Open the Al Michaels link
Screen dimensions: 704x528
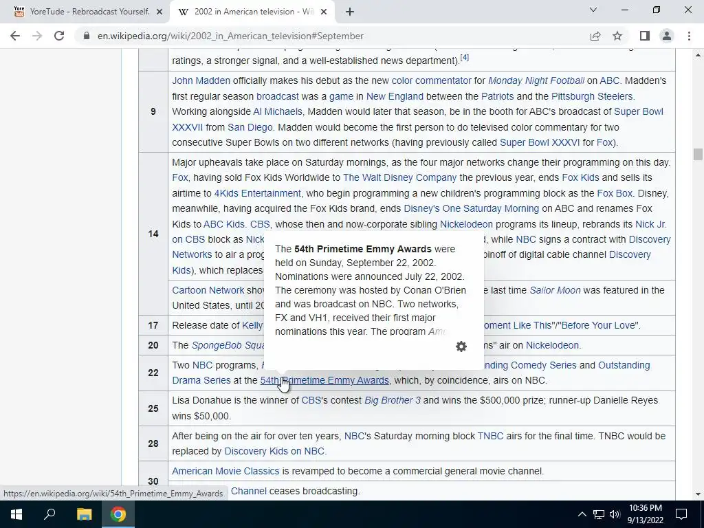click(x=278, y=112)
